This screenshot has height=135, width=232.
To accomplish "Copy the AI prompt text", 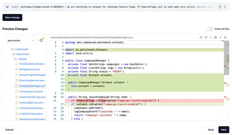I will (x=220, y=7).
